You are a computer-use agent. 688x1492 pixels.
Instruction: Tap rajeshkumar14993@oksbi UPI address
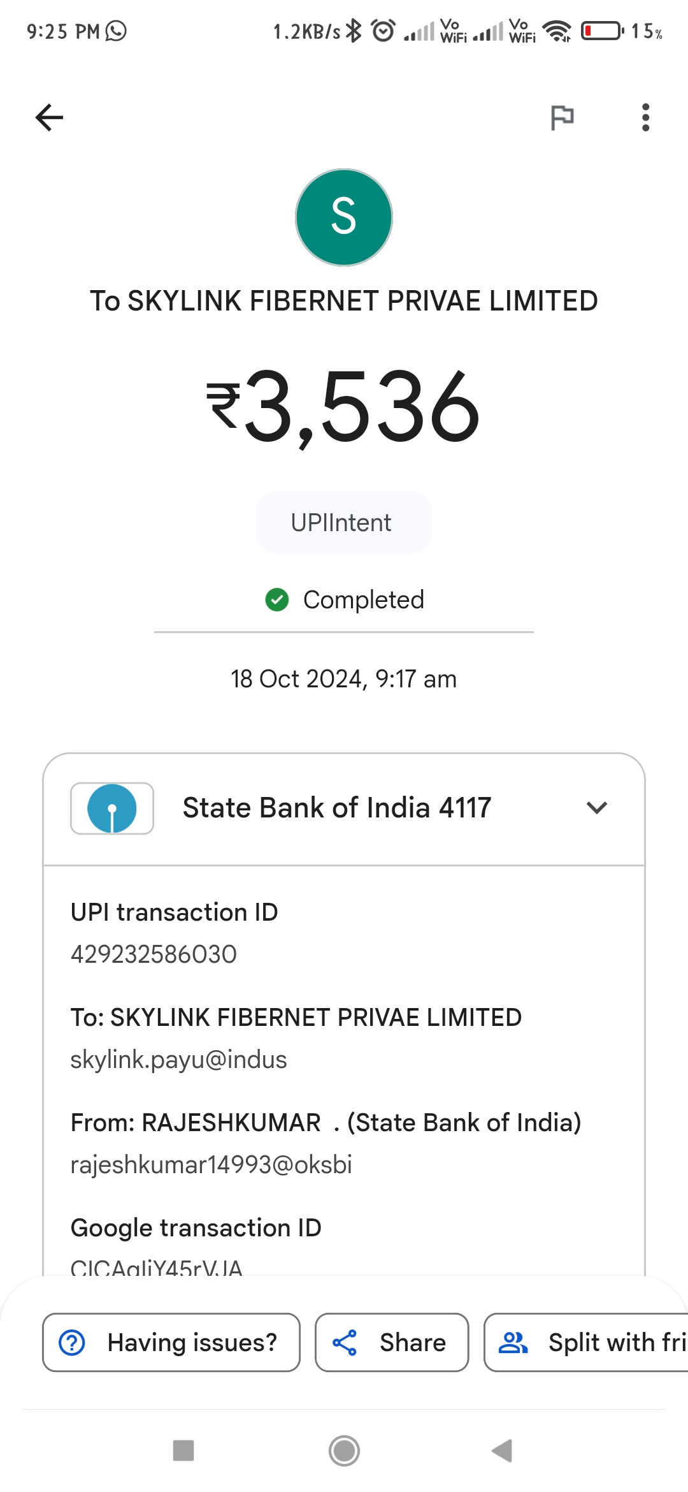tap(211, 1165)
